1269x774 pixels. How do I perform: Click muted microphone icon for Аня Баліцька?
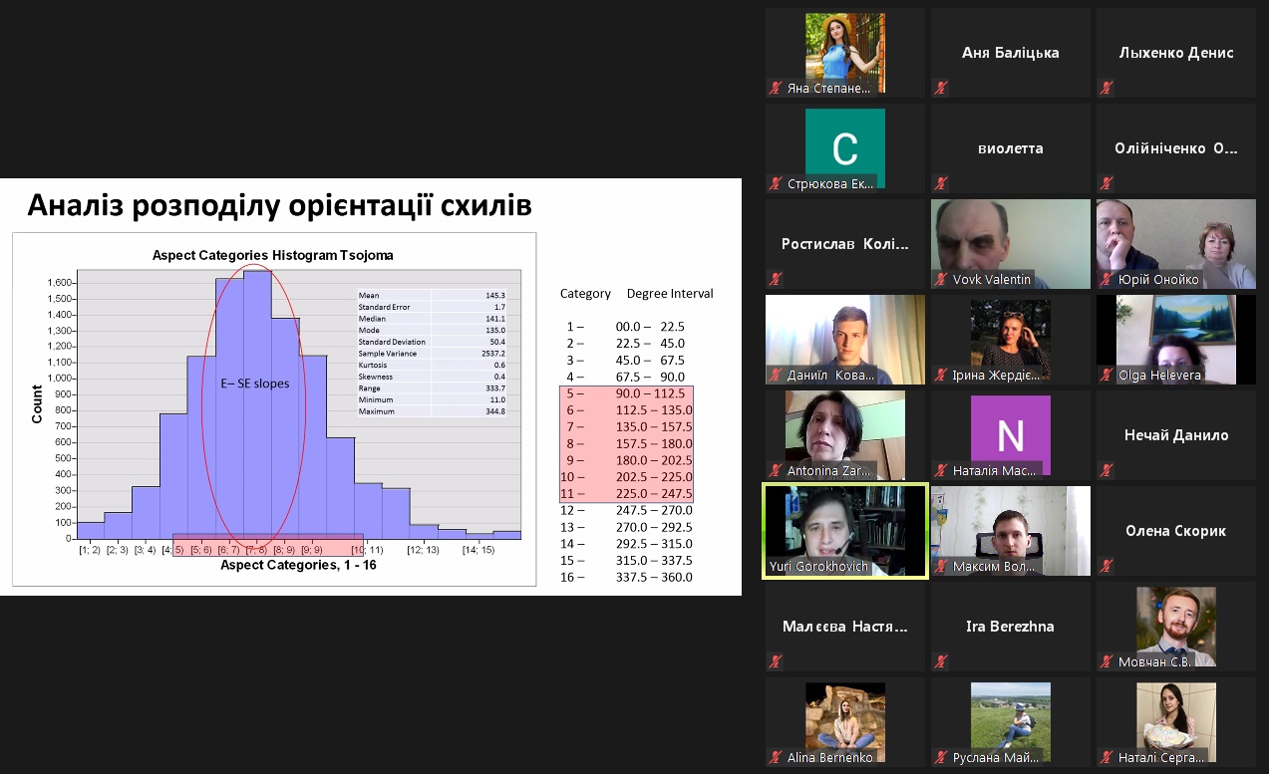[940, 88]
